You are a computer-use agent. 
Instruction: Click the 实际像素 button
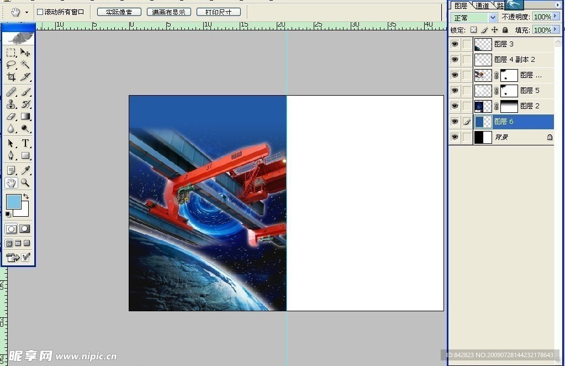point(119,12)
